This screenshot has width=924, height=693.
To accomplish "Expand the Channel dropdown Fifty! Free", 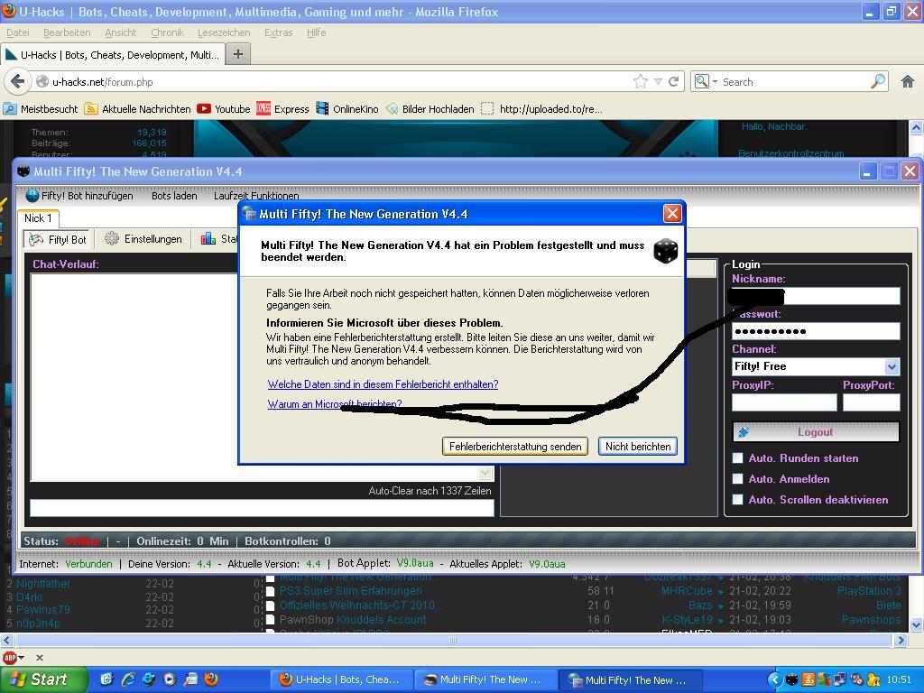I will (892, 366).
